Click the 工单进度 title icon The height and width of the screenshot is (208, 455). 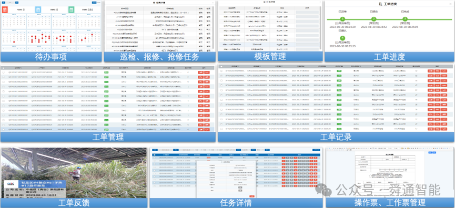coord(381,4)
